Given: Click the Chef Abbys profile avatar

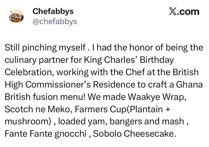Looking at the screenshot, I should [17, 16].
